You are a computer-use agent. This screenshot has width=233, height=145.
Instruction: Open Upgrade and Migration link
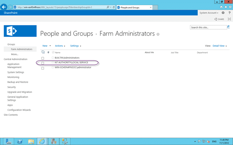(x=20, y=92)
